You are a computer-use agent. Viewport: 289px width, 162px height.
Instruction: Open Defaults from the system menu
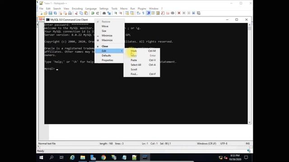tap(109, 55)
